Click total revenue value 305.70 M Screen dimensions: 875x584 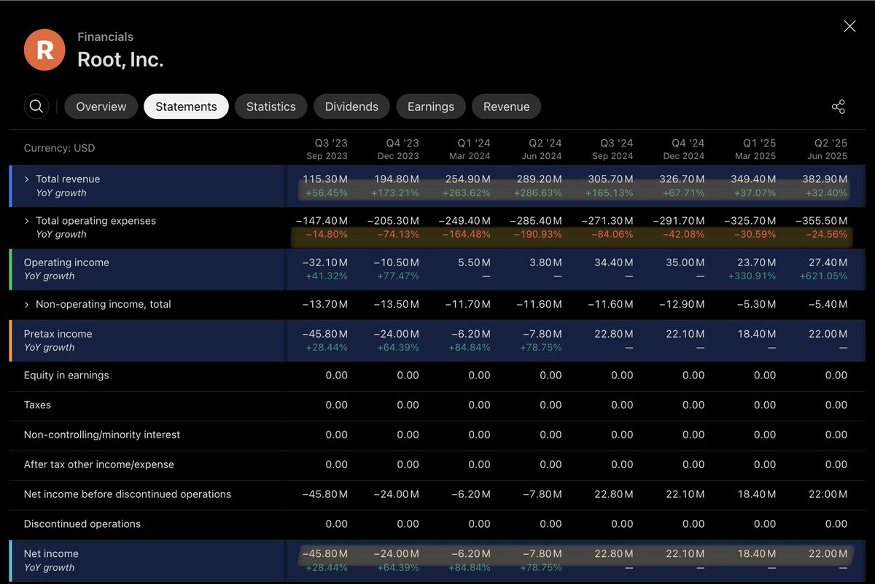tap(611, 179)
